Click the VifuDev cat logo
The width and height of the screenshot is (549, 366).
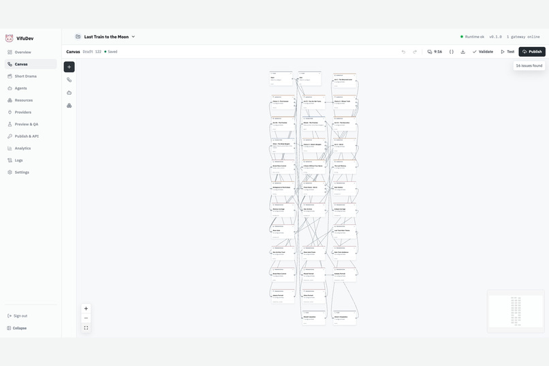[x=10, y=38]
